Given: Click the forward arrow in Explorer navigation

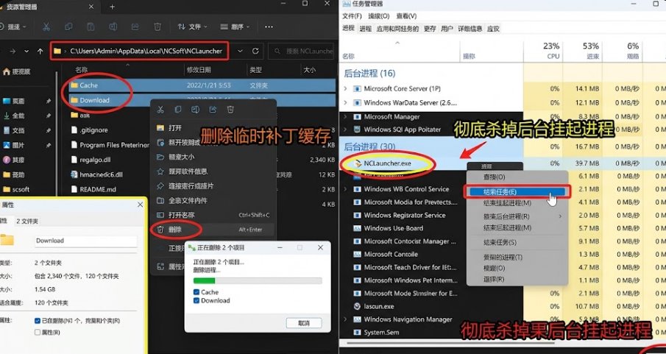Looking at the screenshot, I should 13,51.
